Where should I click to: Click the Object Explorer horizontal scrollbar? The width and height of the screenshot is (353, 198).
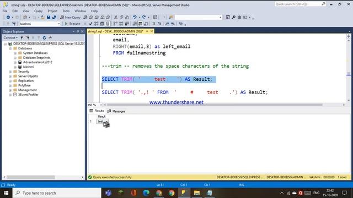point(30,177)
